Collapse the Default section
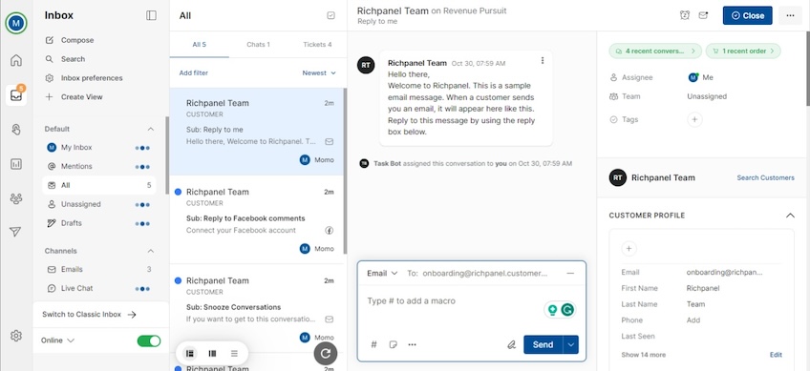 pyautogui.click(x=151, y=129)
